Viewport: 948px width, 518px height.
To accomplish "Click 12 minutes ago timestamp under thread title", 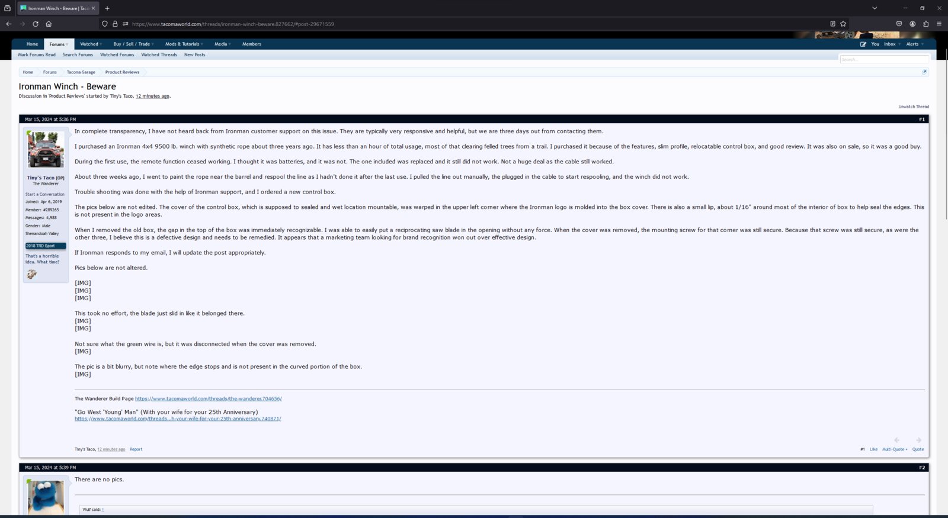I will point(152,96).
